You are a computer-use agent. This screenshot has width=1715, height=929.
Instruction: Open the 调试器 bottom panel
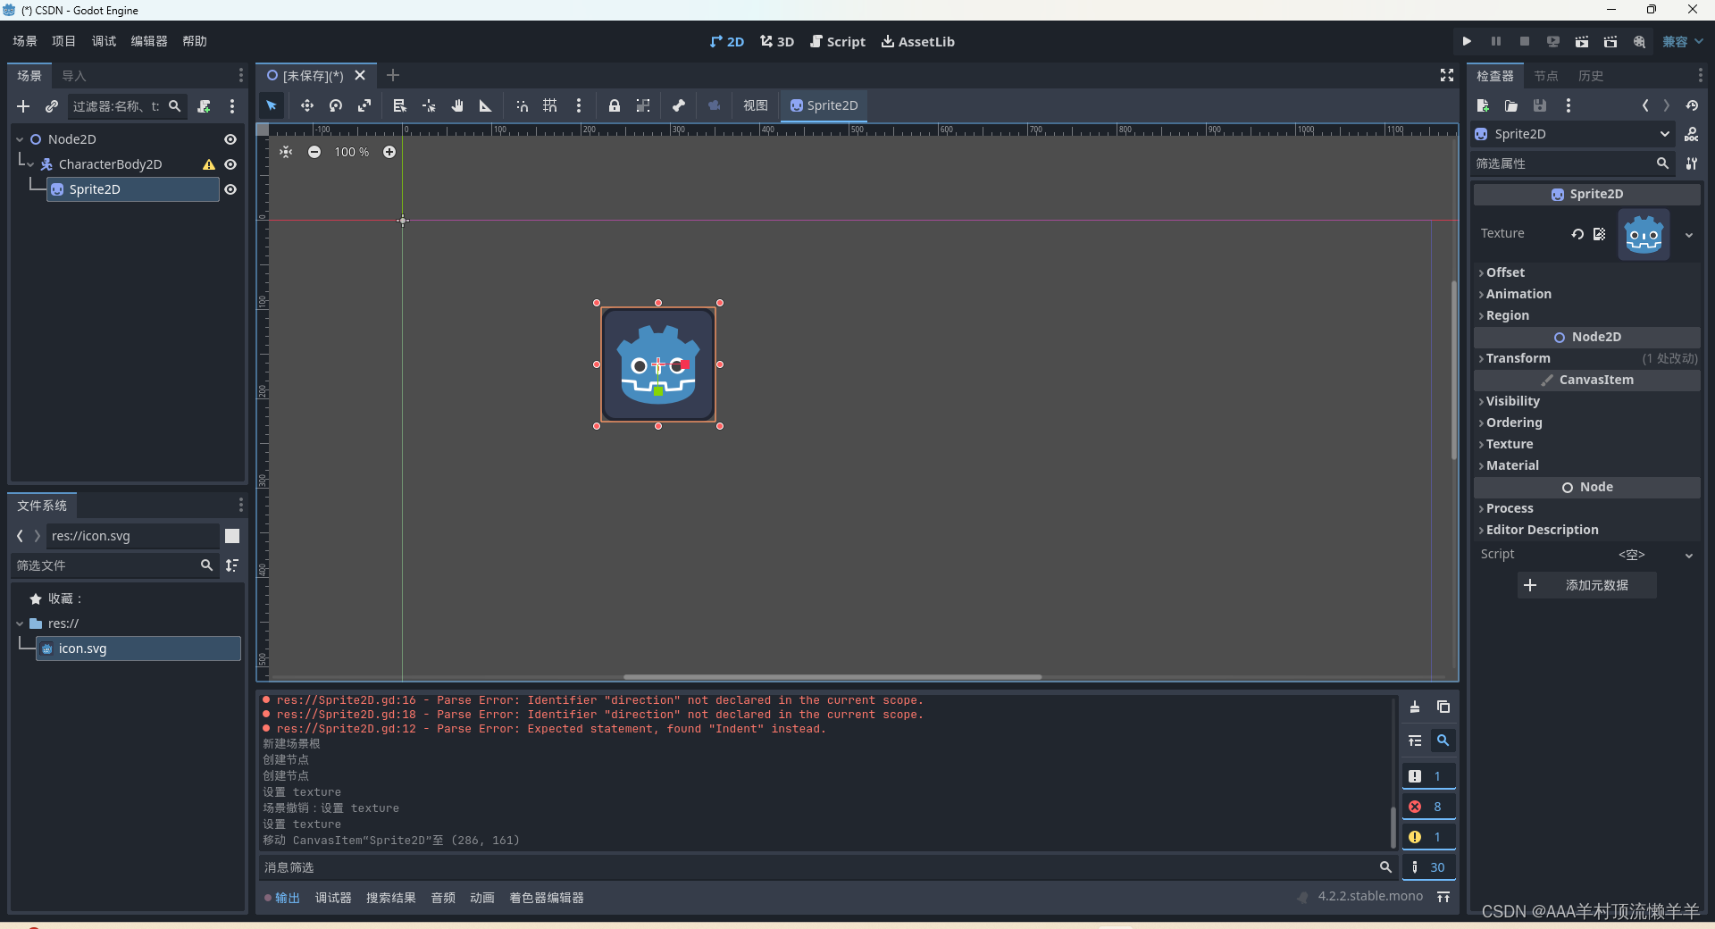coord(333,898)
